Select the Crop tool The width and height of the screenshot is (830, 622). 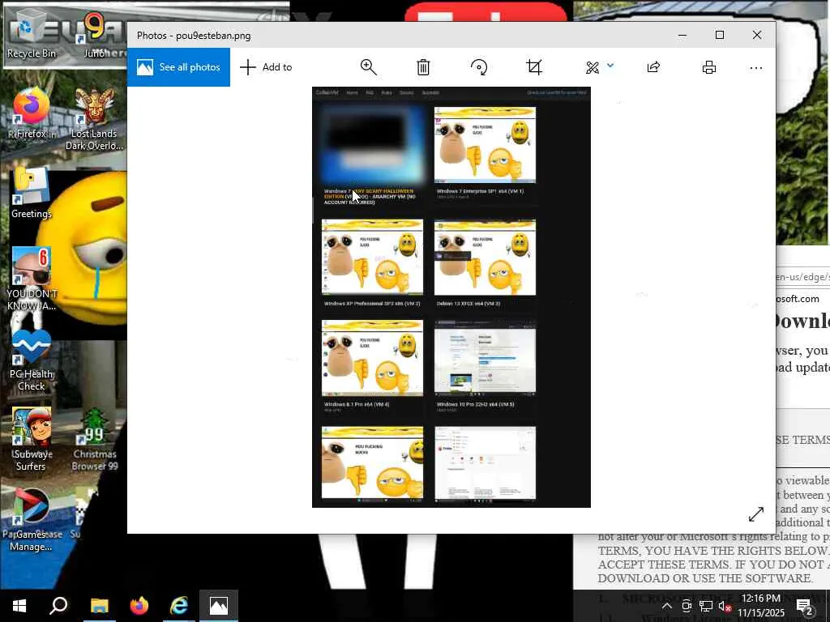pyautogui.click(x=534, y=67)
